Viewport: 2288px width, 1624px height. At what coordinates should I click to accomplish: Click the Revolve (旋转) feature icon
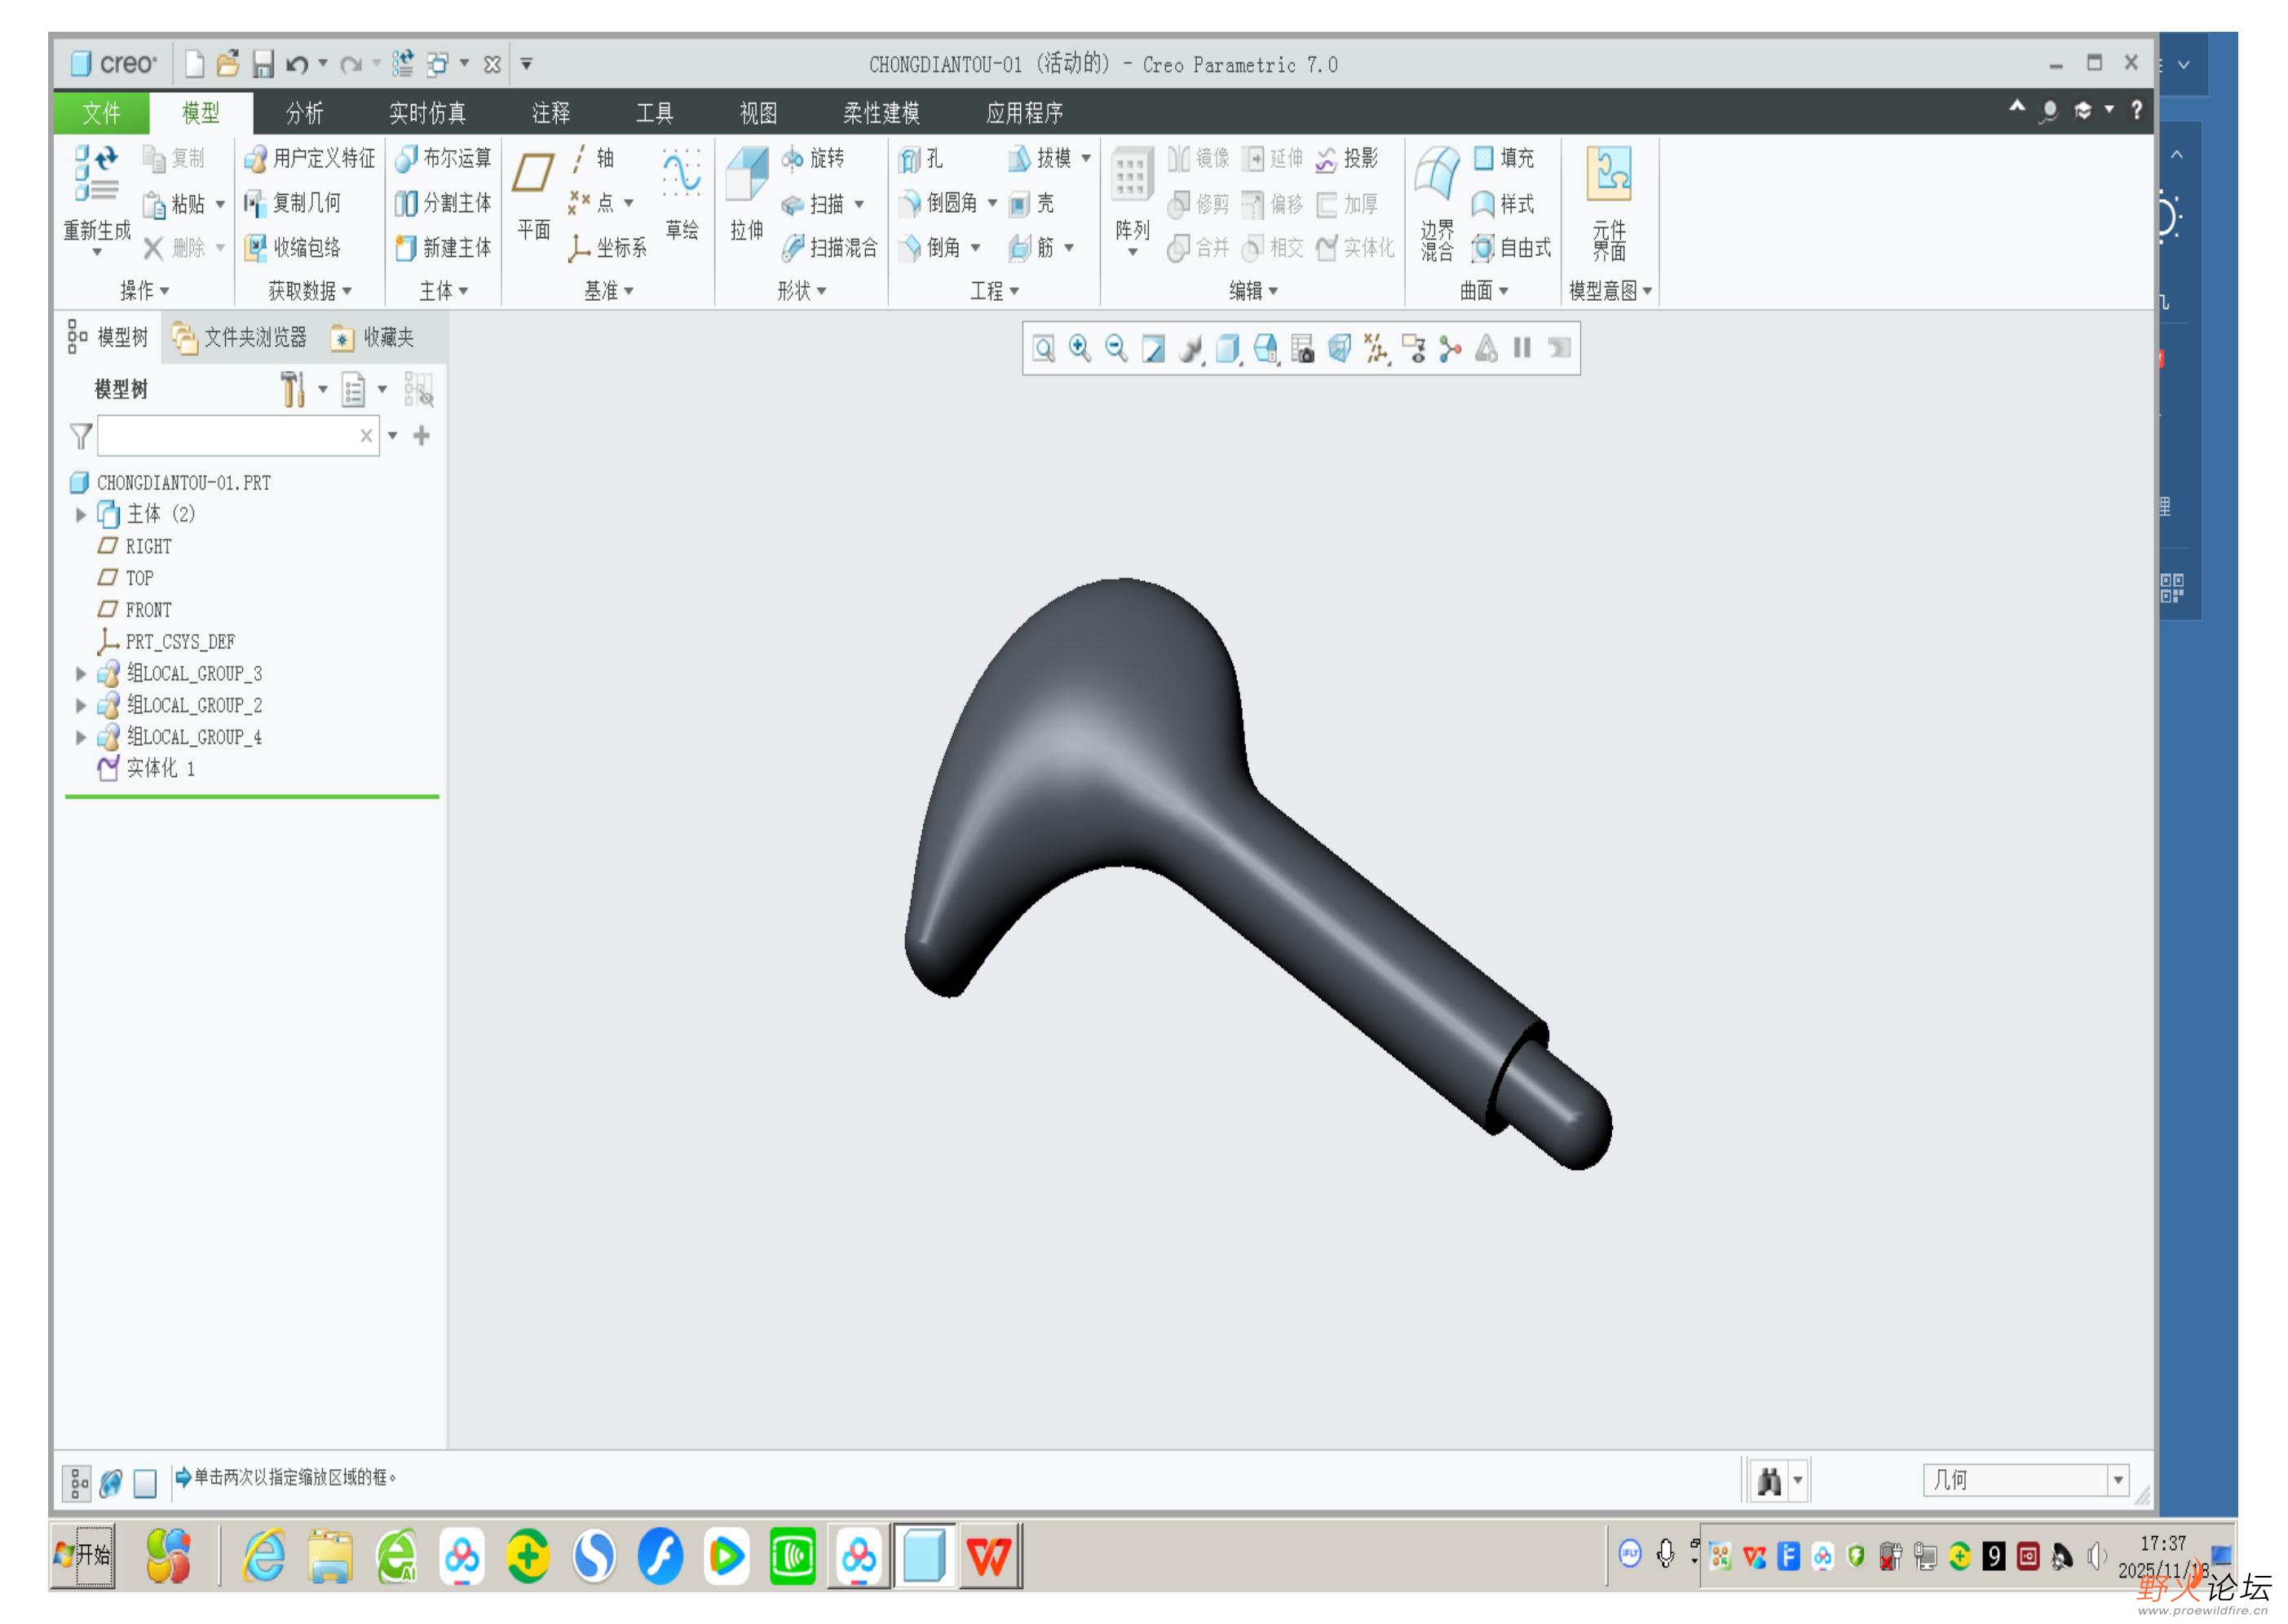792,158
